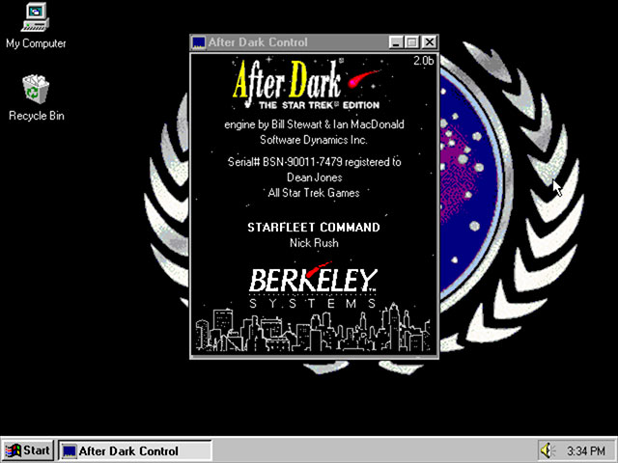
Task: Click the After Dark logo in splash screen
Action: (x=286, y=78)
